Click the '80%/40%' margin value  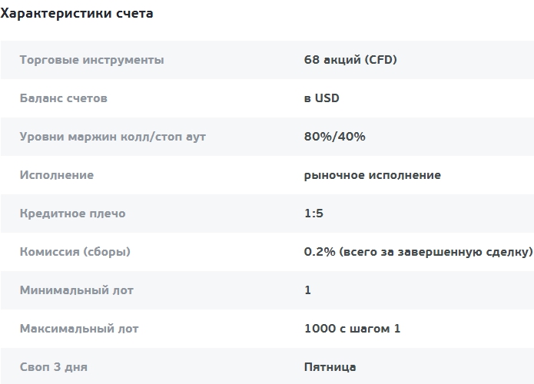pyautogui.click(x=334, y=137)
